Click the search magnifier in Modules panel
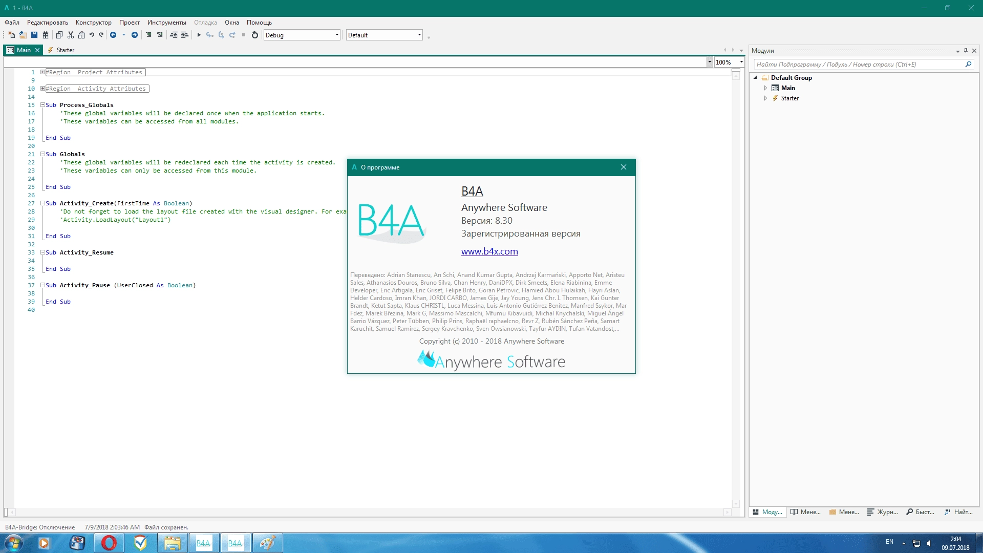The width and height of the screenshot is (983, 553). (x=968, y=65)
